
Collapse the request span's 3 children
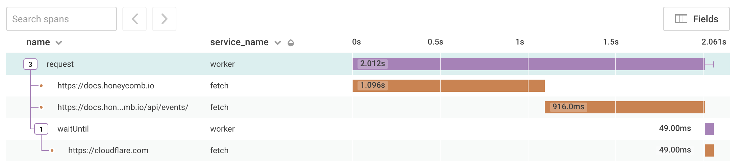coord(30,64)
